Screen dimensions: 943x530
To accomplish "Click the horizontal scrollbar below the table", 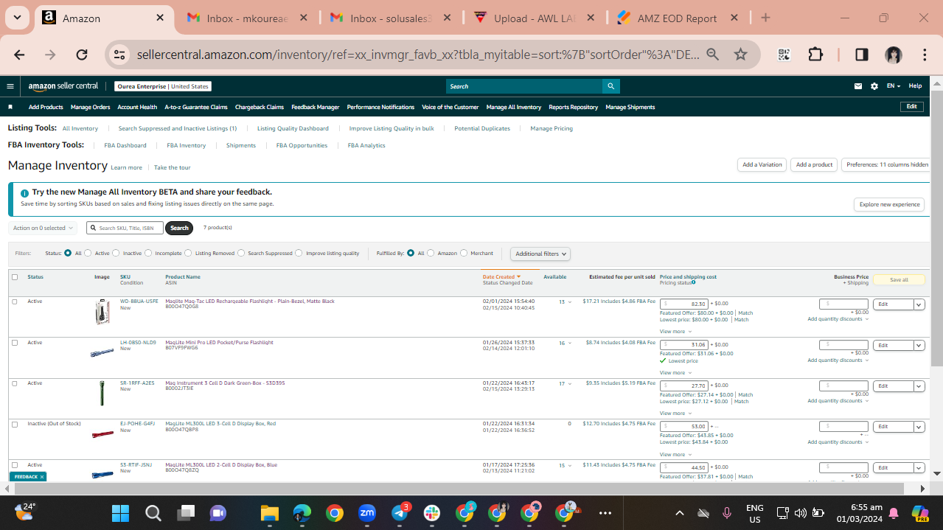I will point(457,489).
